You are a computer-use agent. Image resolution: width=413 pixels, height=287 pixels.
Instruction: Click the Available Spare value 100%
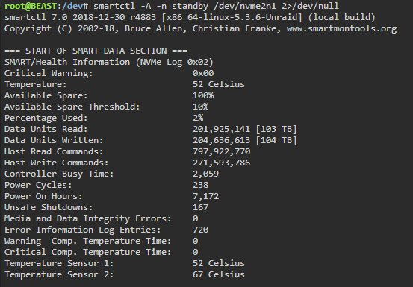(x=203, y=95)
